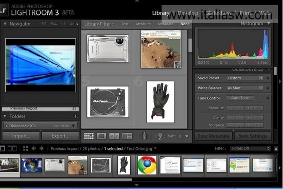
Task: Open the White Balance As Shot dropdown
Action: tap(245, 88)
